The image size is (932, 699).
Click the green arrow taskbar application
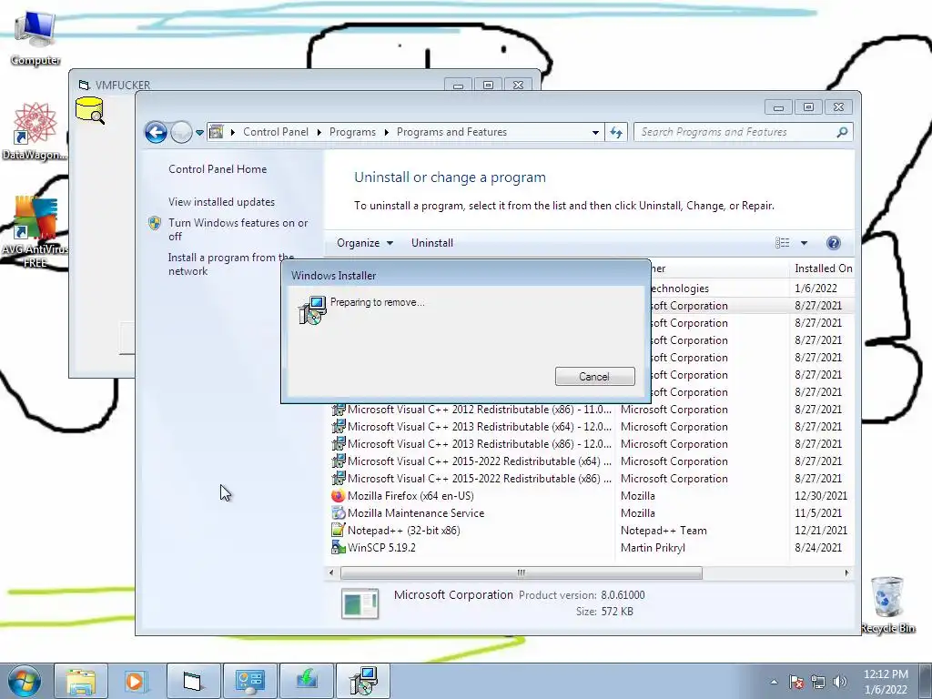(306, 681)
